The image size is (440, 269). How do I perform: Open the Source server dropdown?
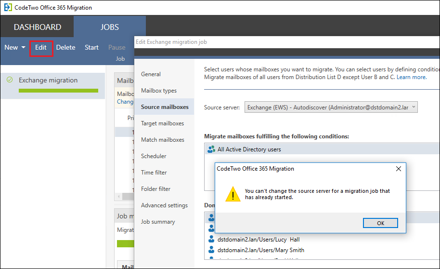(331, 107)
